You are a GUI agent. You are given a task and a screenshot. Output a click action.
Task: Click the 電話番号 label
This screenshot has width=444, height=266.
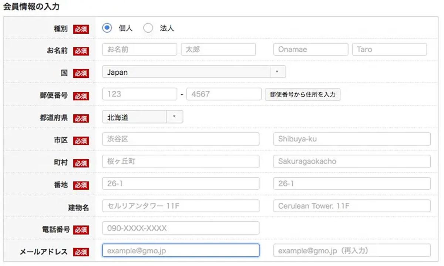56,229
